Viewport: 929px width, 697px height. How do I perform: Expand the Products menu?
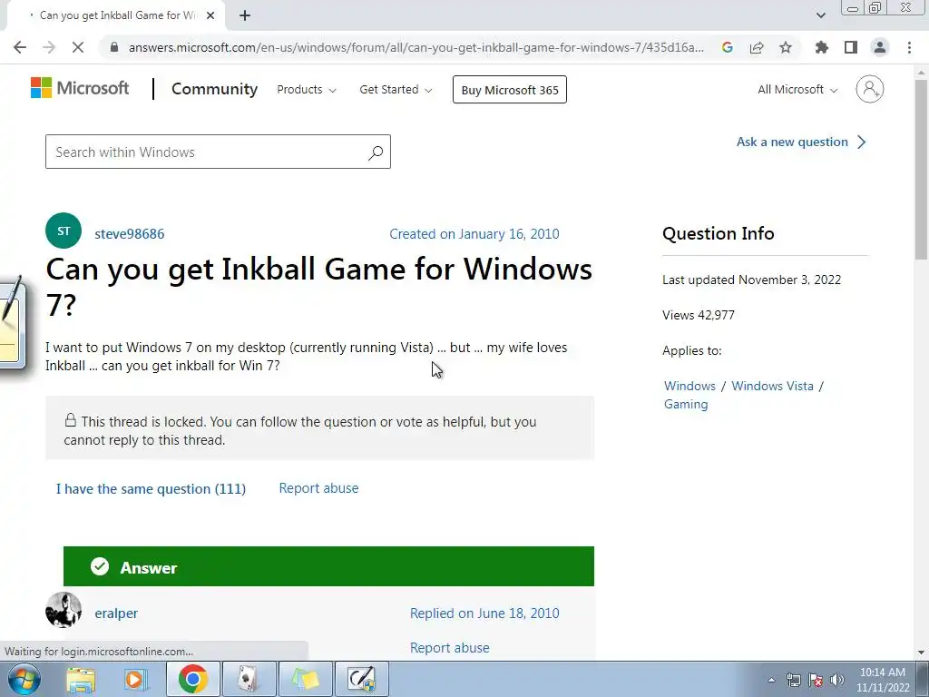[307, 90]
